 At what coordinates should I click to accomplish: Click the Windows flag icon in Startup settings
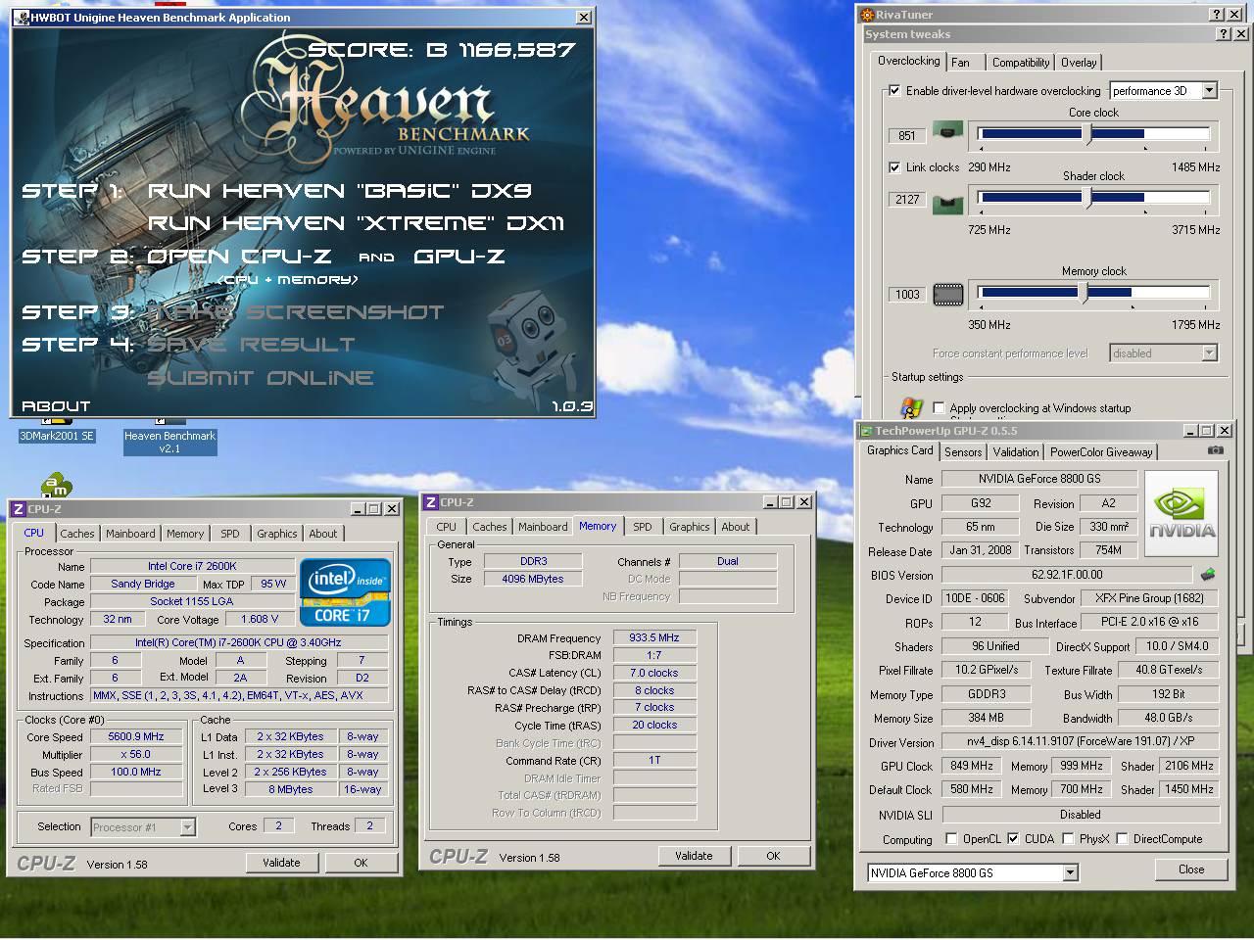tap(910, 407)
